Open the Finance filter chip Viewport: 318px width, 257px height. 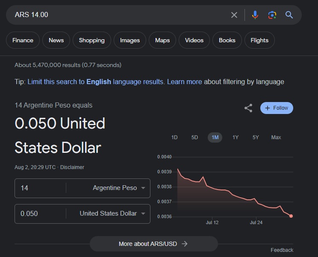23,40
